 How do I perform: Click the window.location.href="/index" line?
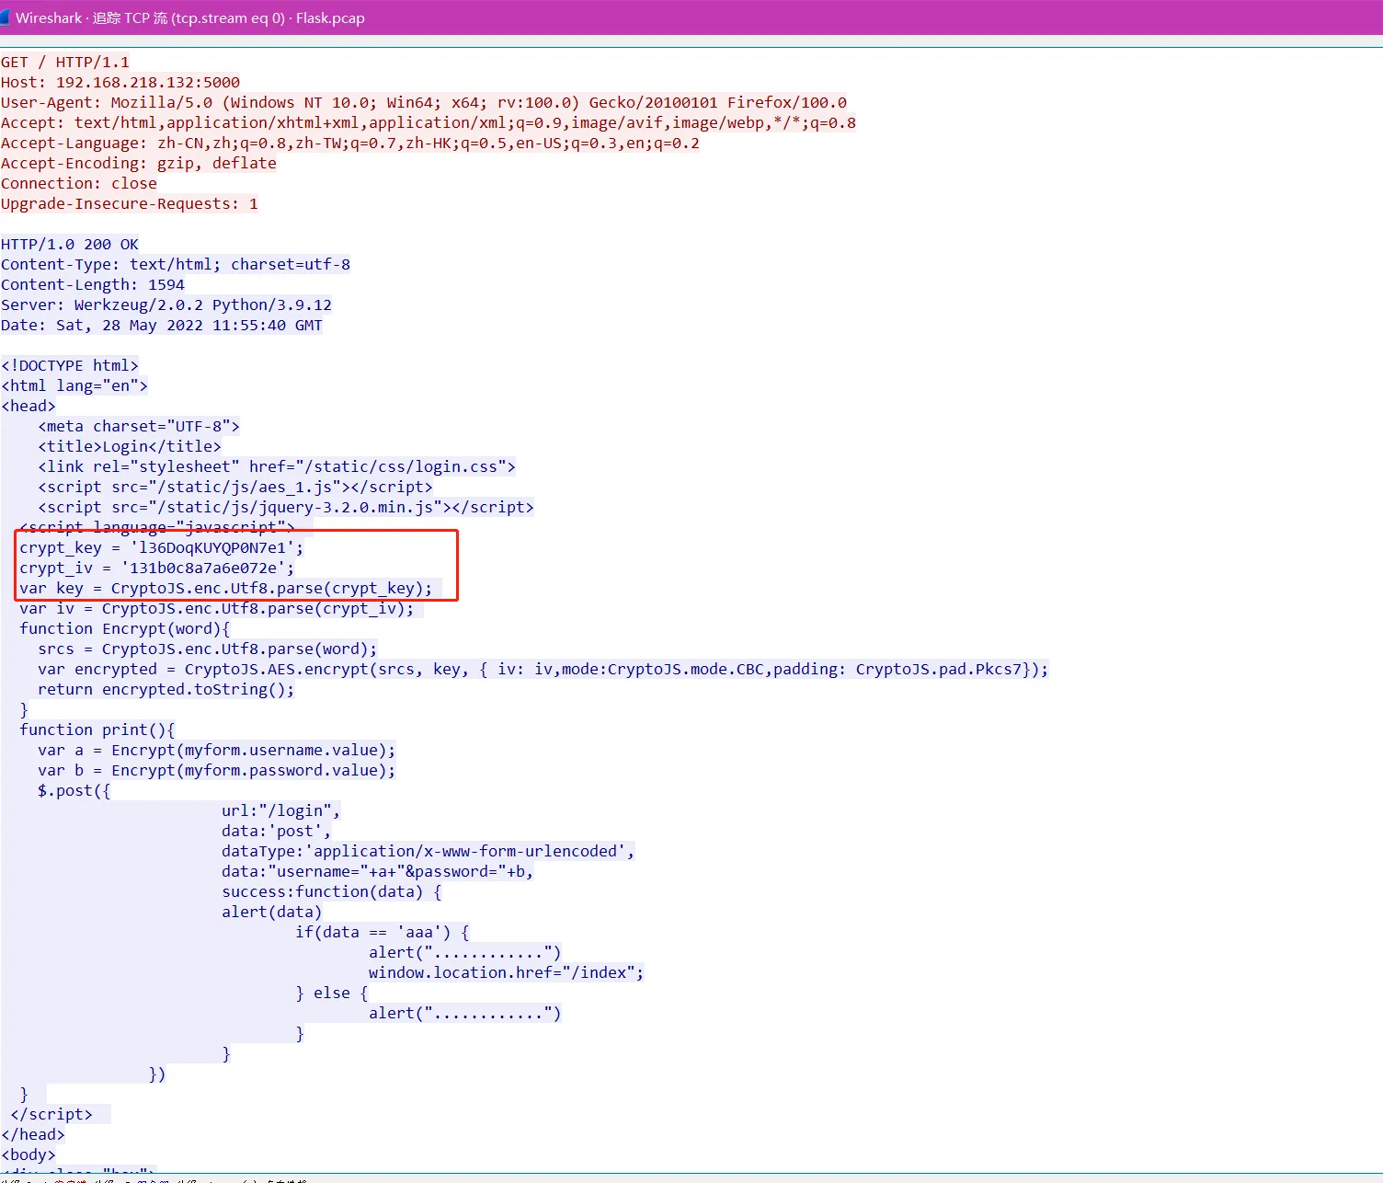point(506,972)
